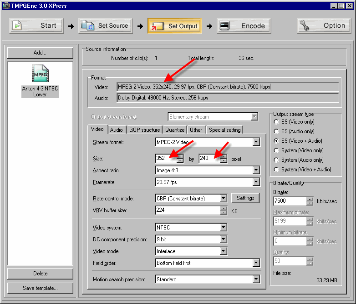This screenshot has height=304, width=356.
Task: Open the Option settings button
Action: (324, 26)
